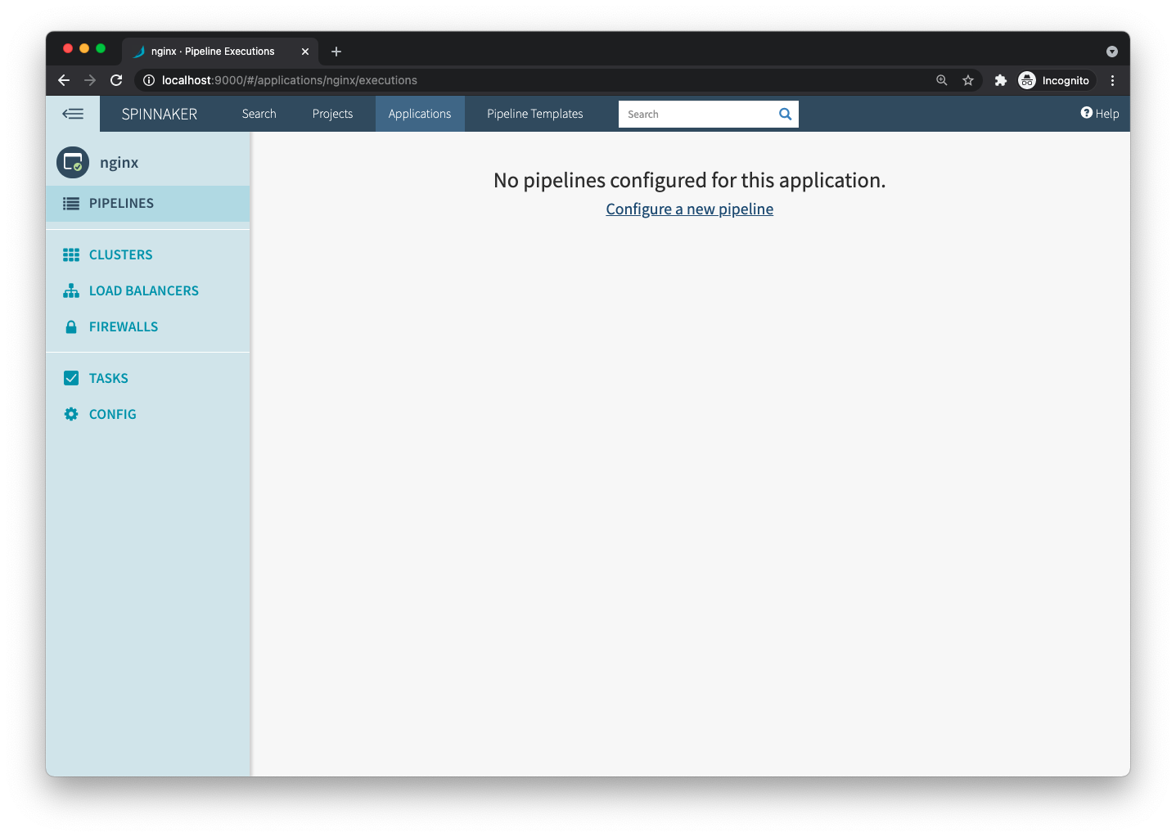Open Help from the question mark icon
This screenshot has width=1176, height=837.
click(x=1087, y=113)
